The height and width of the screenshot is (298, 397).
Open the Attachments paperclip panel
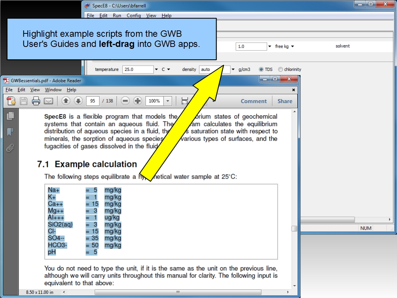coord(10,148)
